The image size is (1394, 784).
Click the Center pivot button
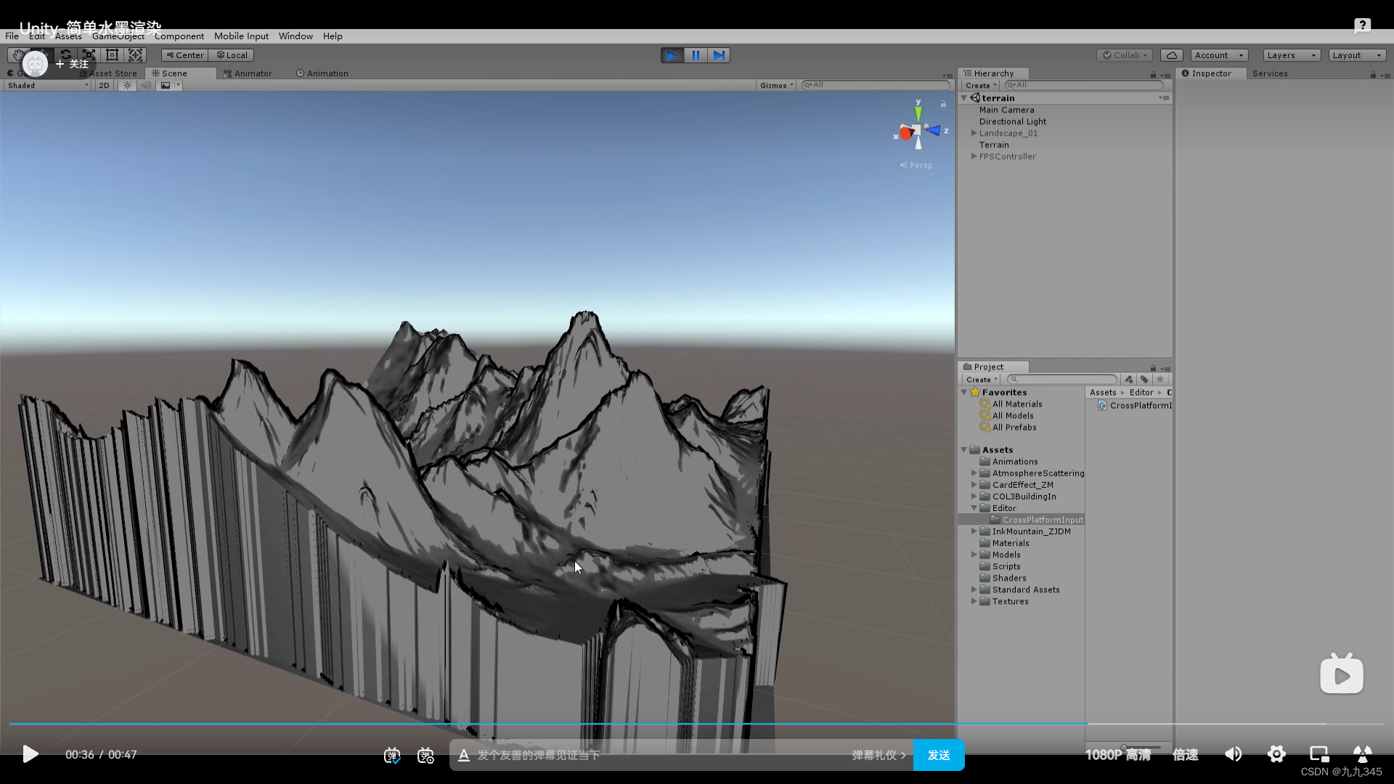[184, 55]
